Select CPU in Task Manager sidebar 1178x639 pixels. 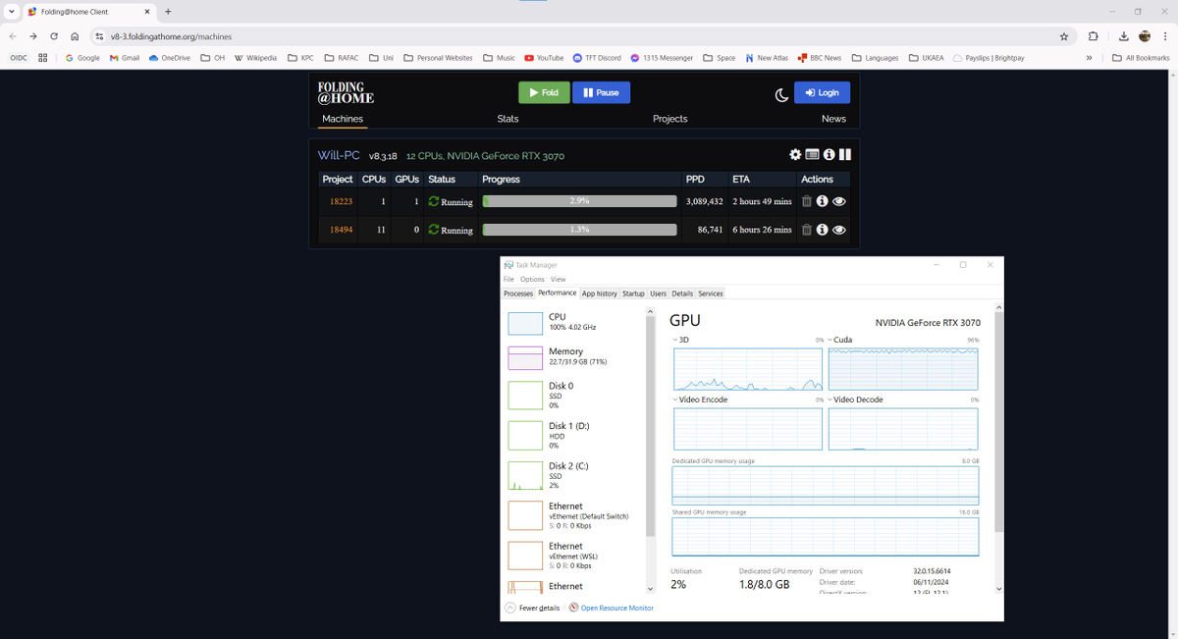click(575, 322)
